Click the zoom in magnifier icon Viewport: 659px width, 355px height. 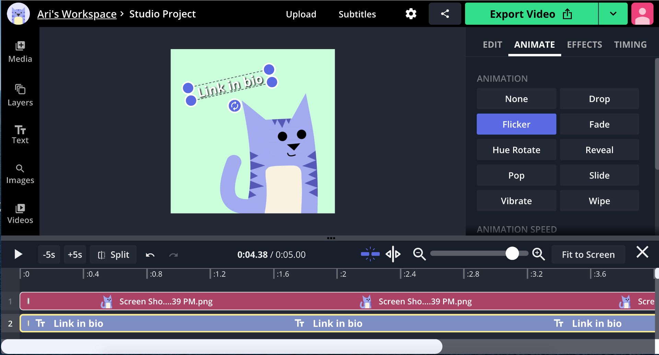pyautogui.click(x=538, y=254)
